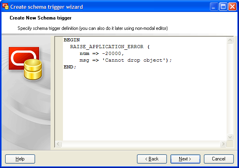
Task: Click empty area of trigger definition editor
Action: (x=145, y=105)
